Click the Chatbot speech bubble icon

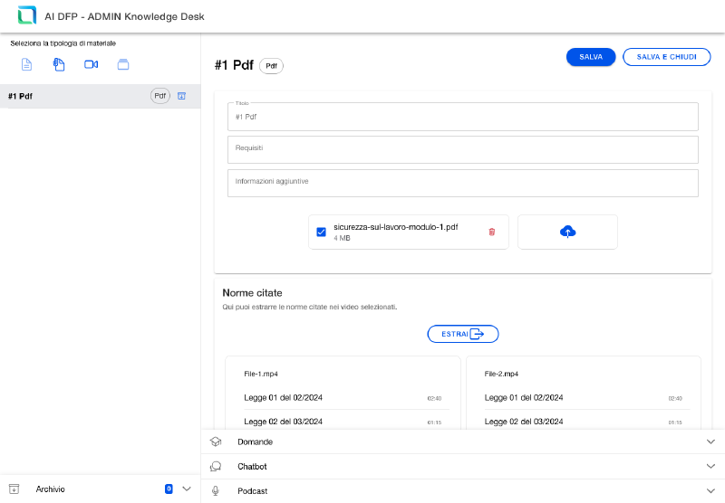pos(216,467)
